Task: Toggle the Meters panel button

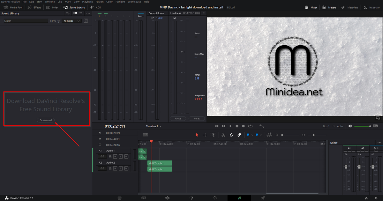Action: pos(329,7)
